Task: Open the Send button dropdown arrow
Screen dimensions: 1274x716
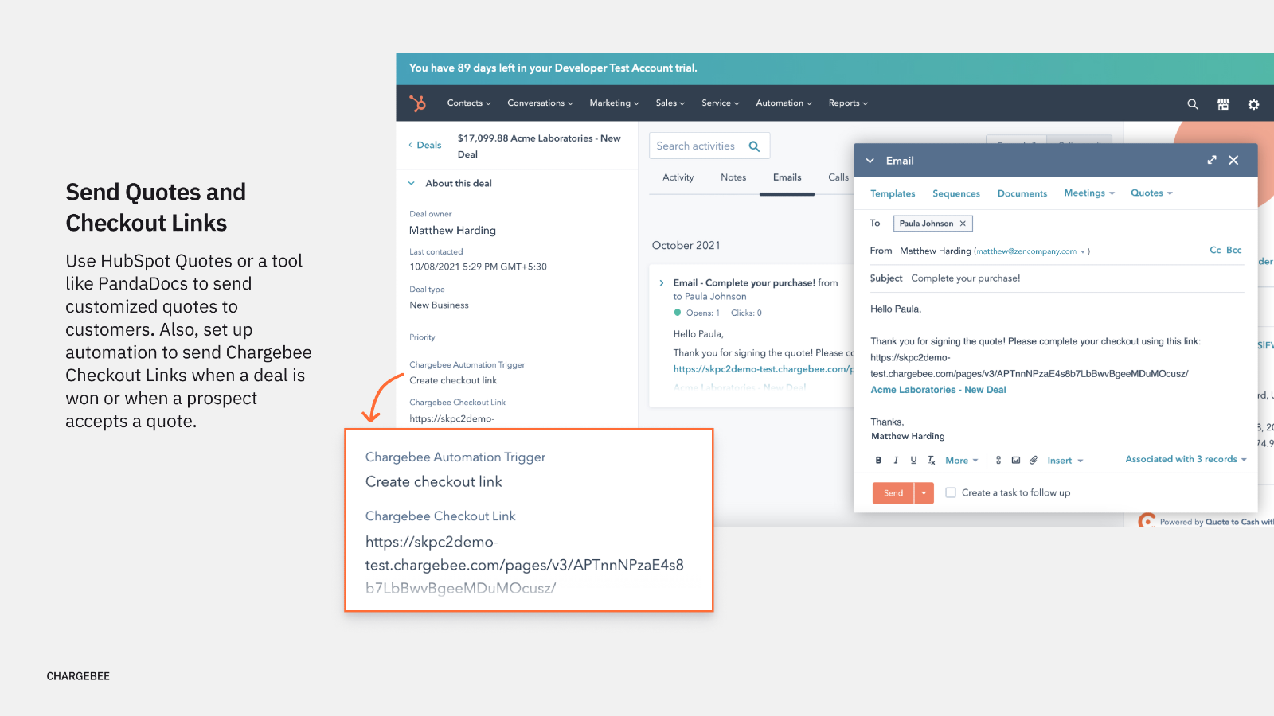Action: click(924, 493)
